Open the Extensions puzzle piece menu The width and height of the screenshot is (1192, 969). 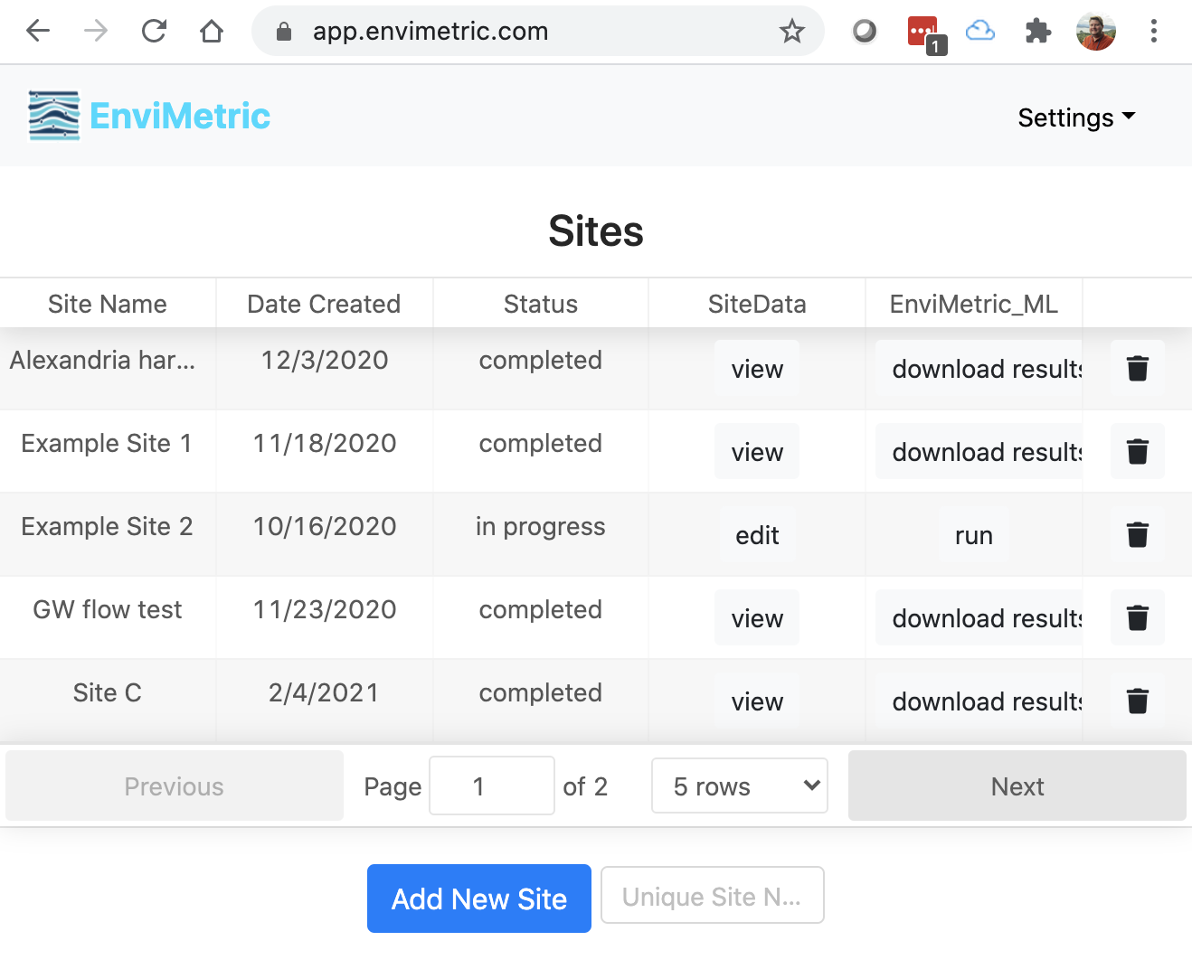click(1038, 32)
